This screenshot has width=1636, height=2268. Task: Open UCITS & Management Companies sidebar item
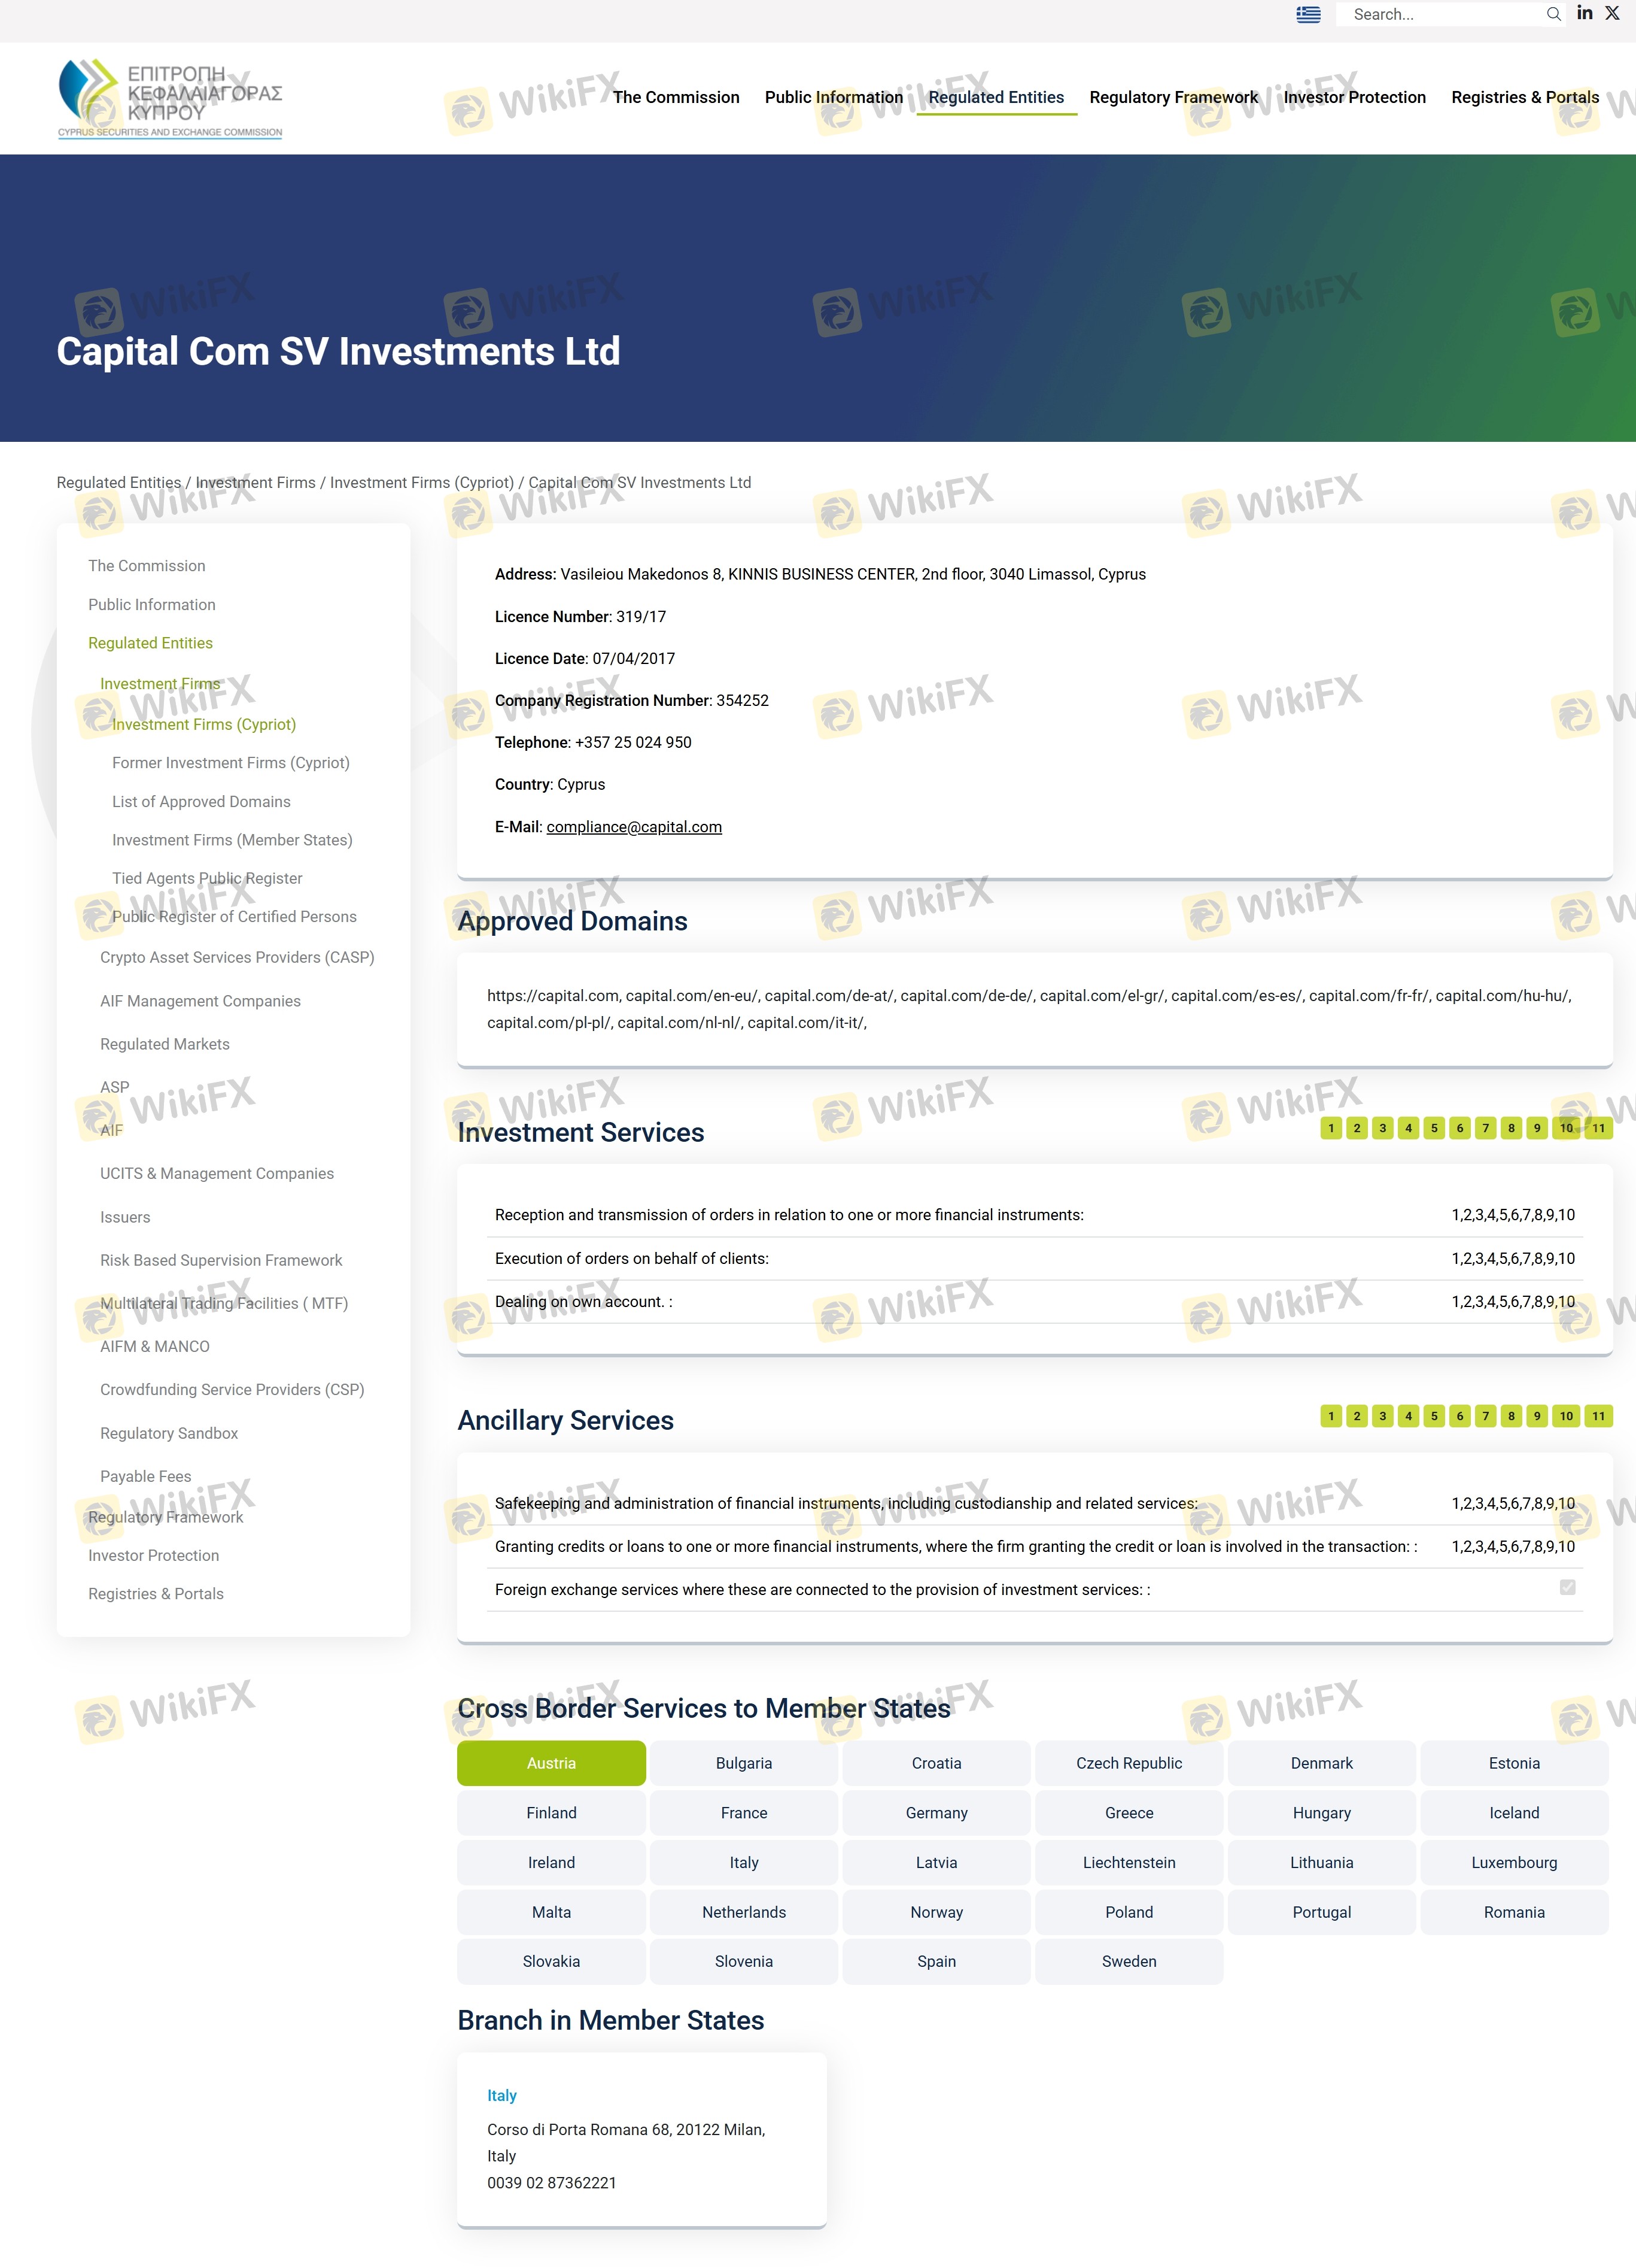coord(217,1173)
